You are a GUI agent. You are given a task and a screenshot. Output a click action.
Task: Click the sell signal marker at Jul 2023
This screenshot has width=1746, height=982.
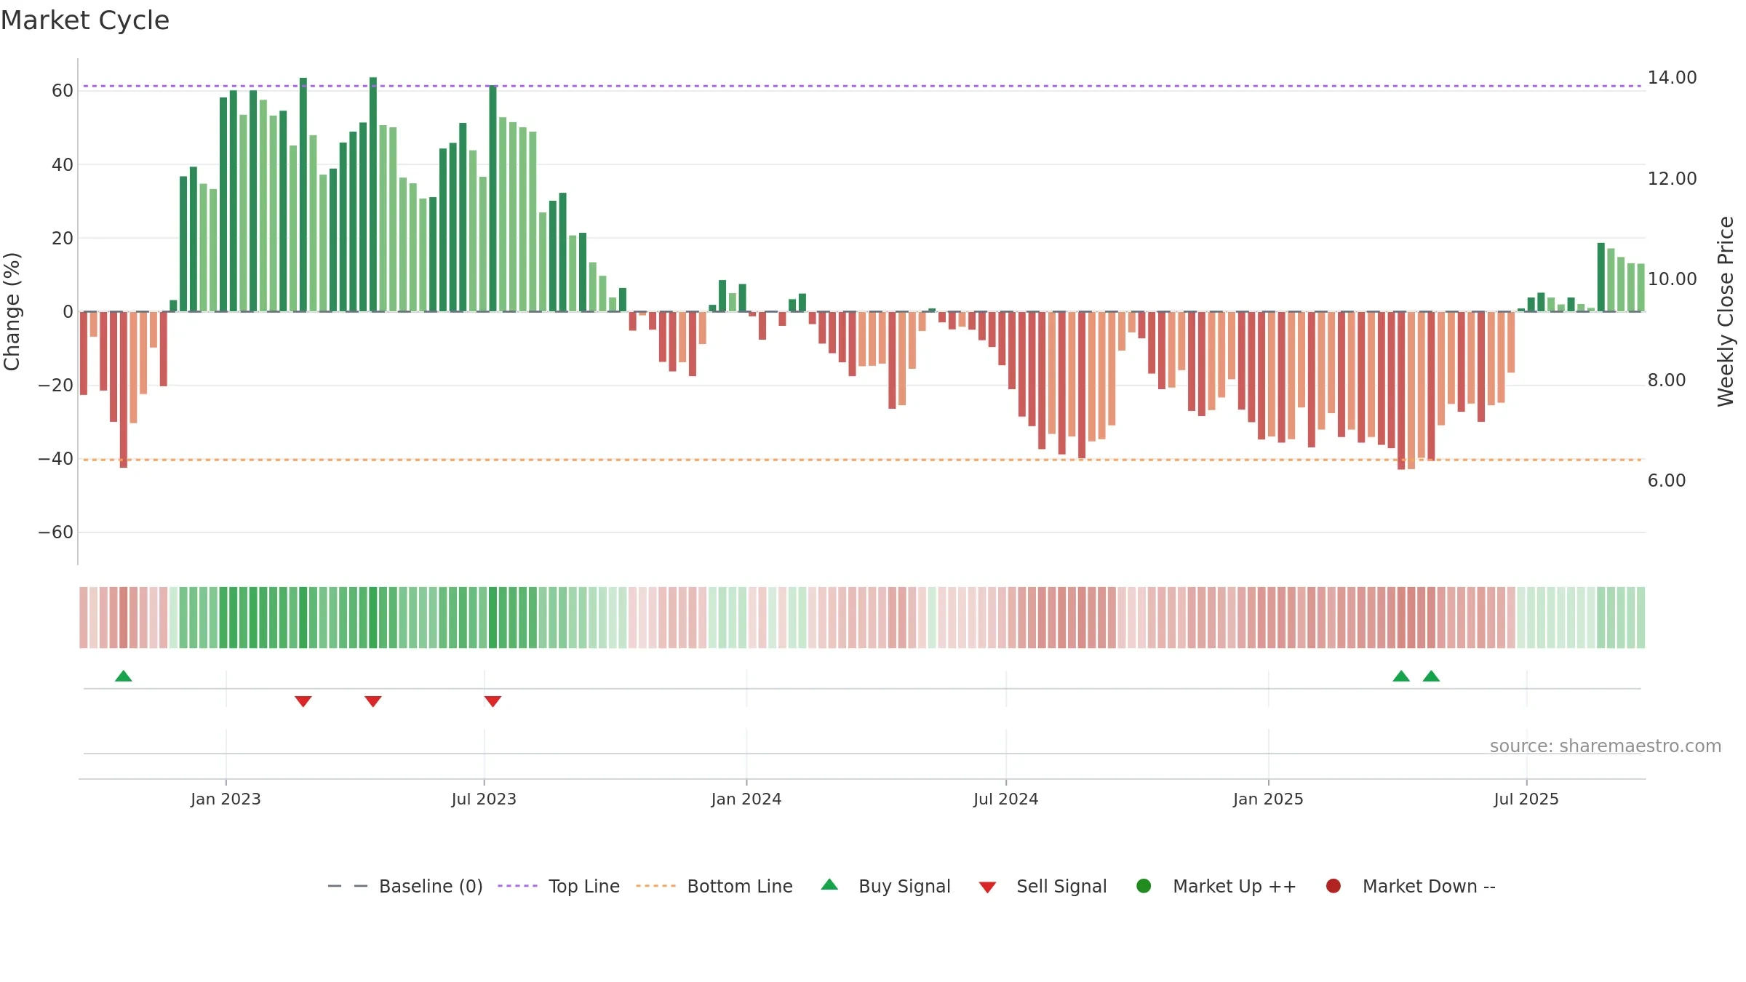tap(493, 701)
